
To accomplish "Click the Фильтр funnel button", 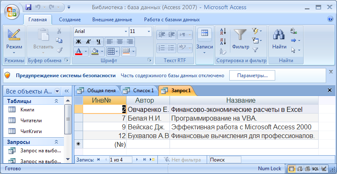I will [x=240, y=39].
